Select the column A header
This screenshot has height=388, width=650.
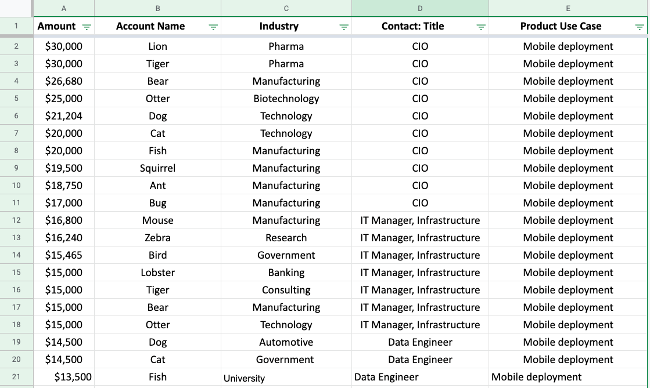click(x=64, y=8)
